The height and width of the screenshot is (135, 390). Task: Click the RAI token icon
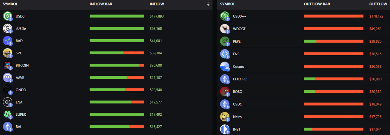coord(8,127)
